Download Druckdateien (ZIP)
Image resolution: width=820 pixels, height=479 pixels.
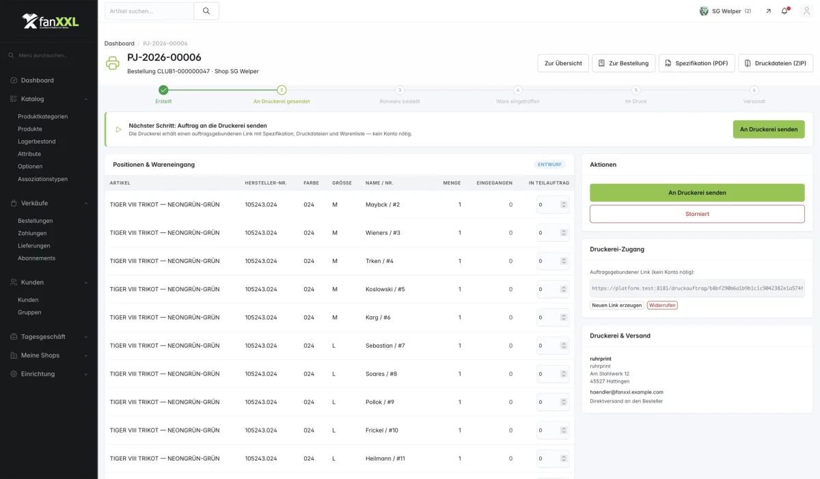[x=776, y=64]
